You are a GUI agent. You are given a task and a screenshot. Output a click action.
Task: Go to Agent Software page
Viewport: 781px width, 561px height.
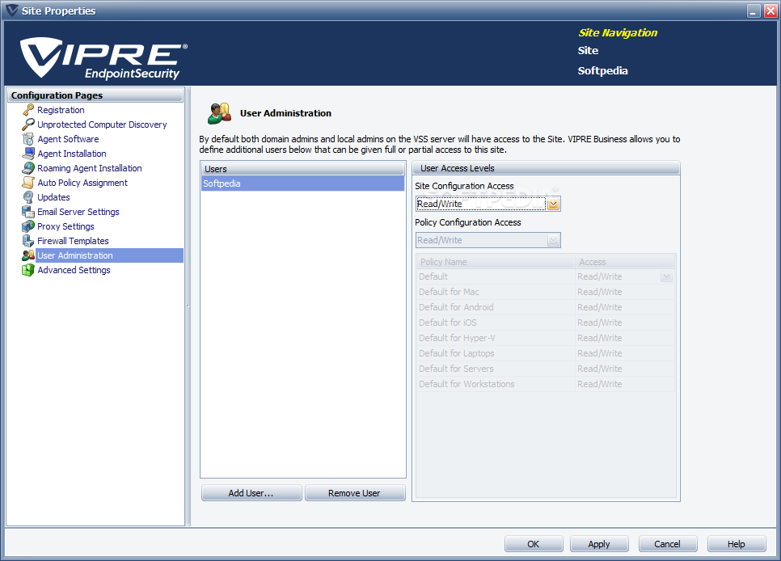click(x=68, y=139)
